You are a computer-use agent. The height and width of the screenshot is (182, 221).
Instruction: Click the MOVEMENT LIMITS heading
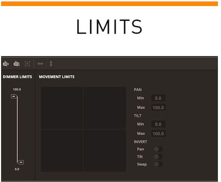(x=57, y=77)
